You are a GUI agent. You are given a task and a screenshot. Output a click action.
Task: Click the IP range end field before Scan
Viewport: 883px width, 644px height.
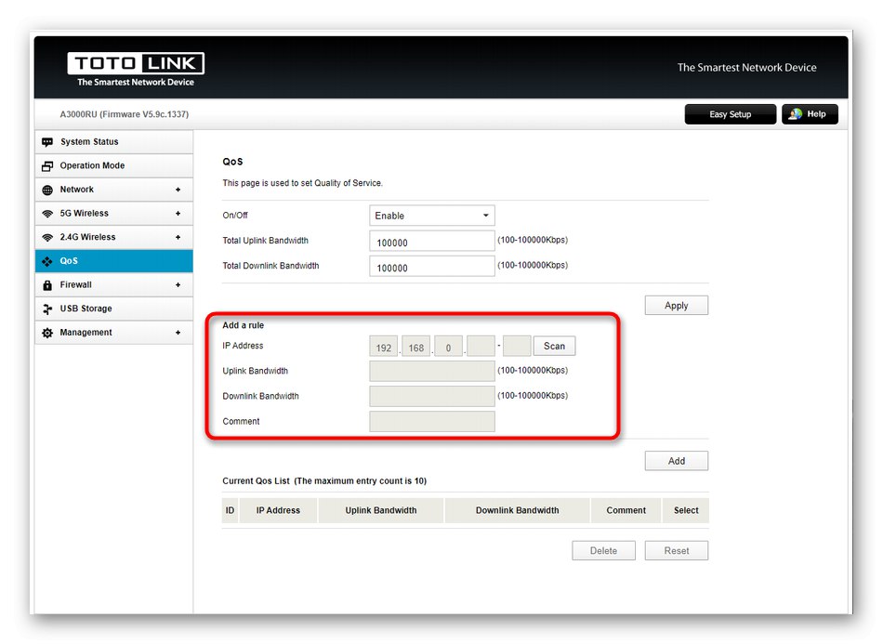[x=517, y=347]
